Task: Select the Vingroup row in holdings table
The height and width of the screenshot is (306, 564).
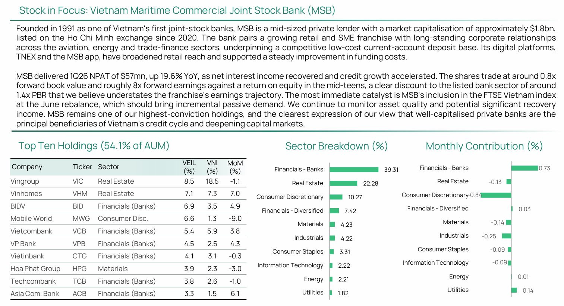Action: click(128, 181)
